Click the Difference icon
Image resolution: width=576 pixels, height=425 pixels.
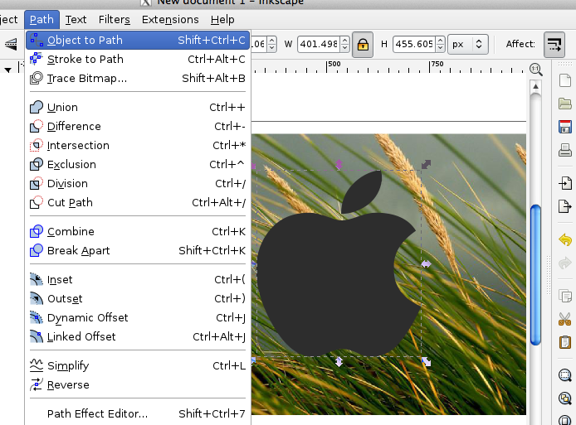[37, 126]
